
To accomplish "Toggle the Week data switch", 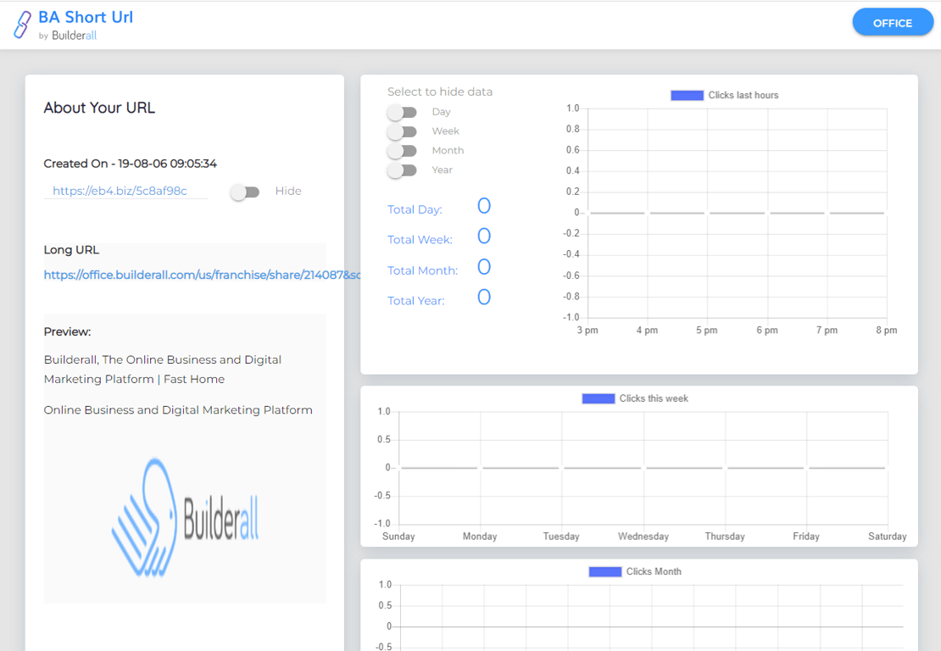I will pos(402,131).
